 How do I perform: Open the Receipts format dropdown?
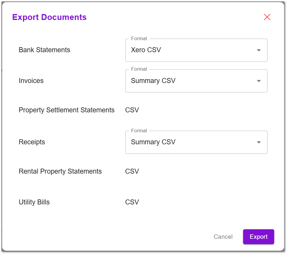click(x=196, y=142)
